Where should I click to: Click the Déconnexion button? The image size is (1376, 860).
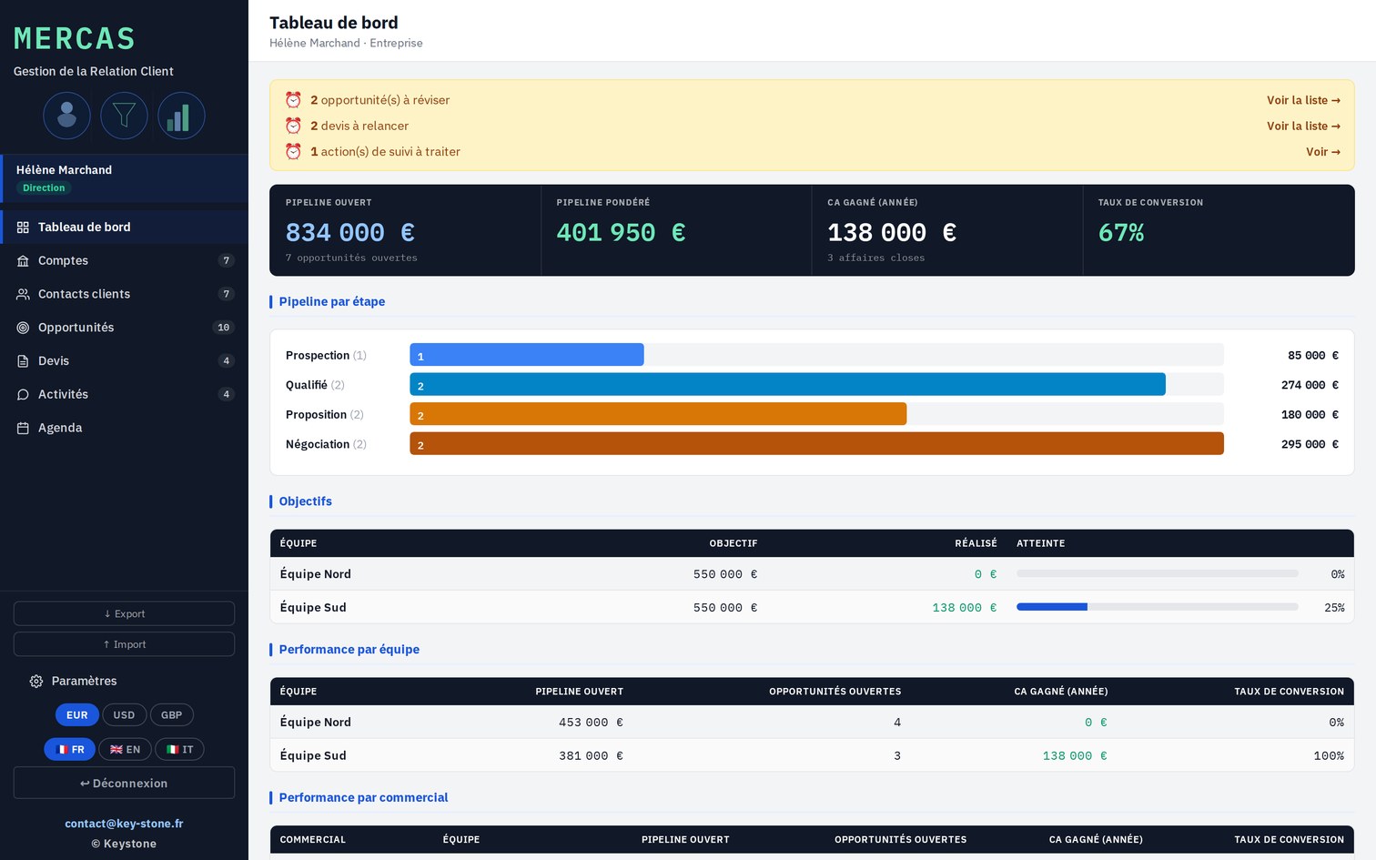pyautogui.click(x=124, y=783)
